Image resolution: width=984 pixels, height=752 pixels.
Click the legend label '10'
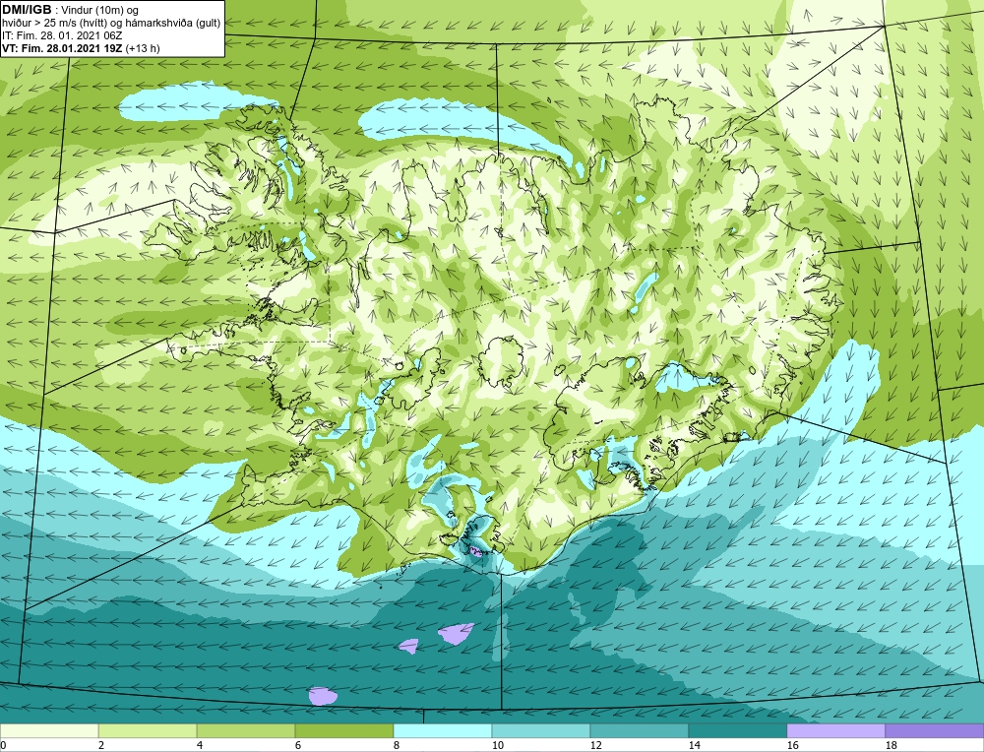(x=498, y=745)
